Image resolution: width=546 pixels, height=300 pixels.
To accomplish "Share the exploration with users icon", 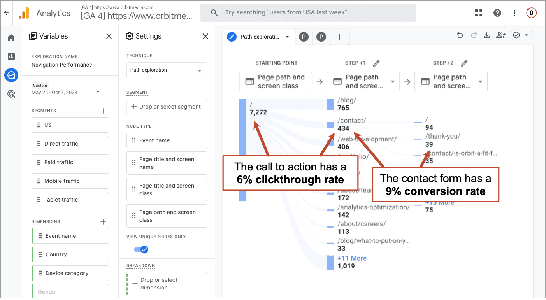I will pos(500,35).
